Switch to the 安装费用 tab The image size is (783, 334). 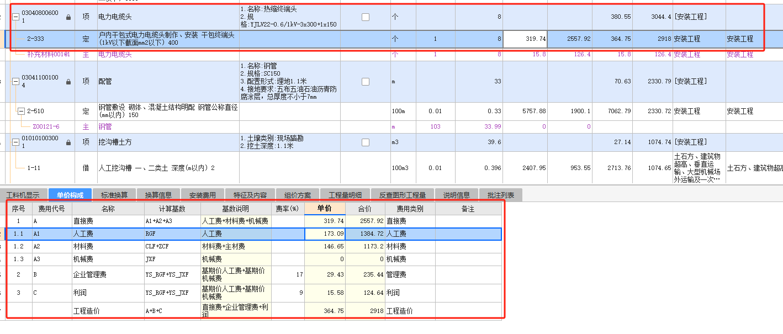click(203, 195)
